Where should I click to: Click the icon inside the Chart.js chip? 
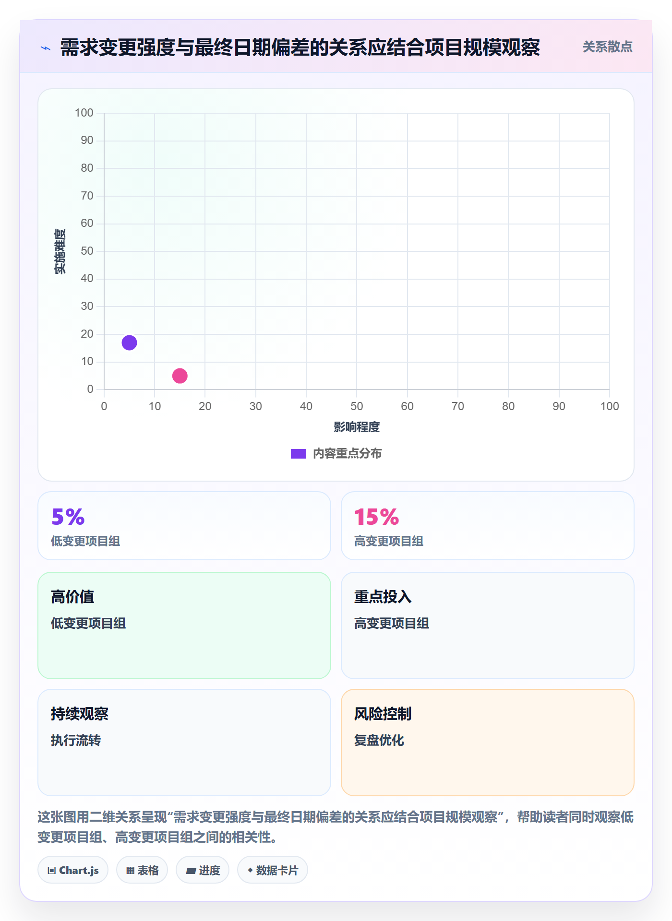coord(52,871)
